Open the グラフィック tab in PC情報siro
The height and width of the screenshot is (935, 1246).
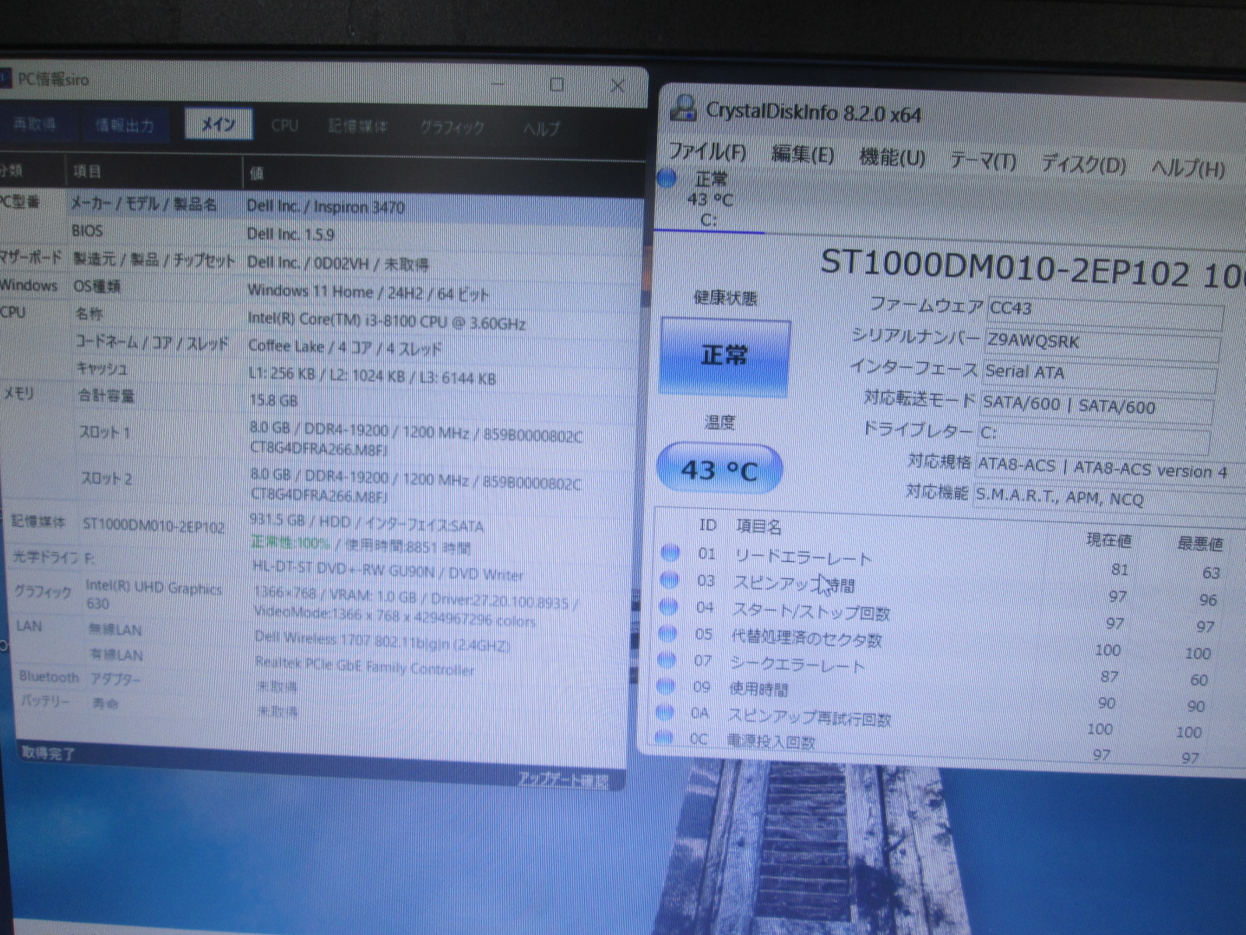click(452, 126)
